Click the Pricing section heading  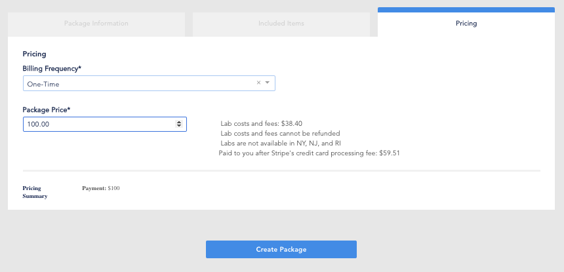(34, 54)
